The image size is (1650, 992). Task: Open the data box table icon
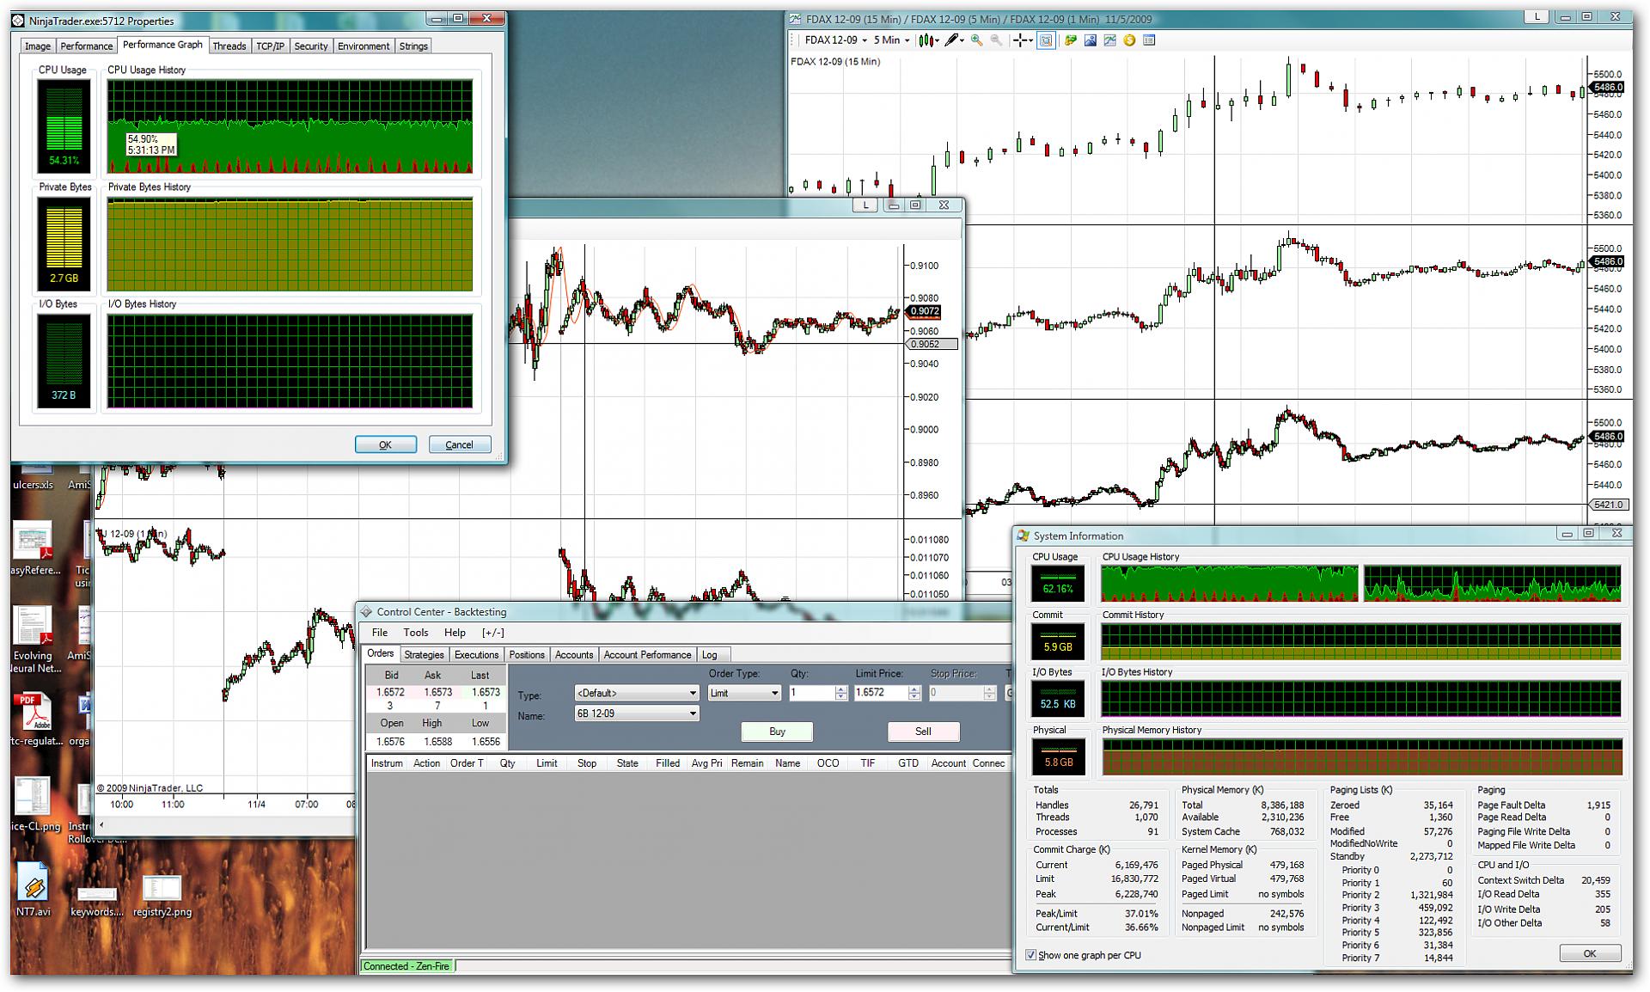tap(1149, 40)
